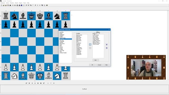Step forward one move with right arrow

pyautogui.click(x=35, y=83)
